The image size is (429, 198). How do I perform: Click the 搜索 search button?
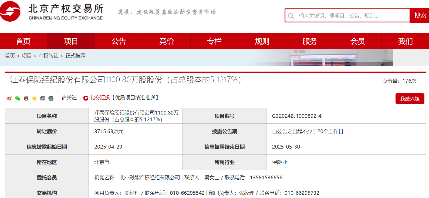click(420, 15)
